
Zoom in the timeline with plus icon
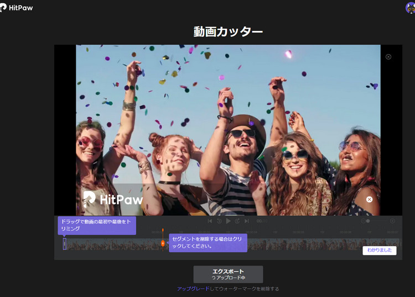392,221
